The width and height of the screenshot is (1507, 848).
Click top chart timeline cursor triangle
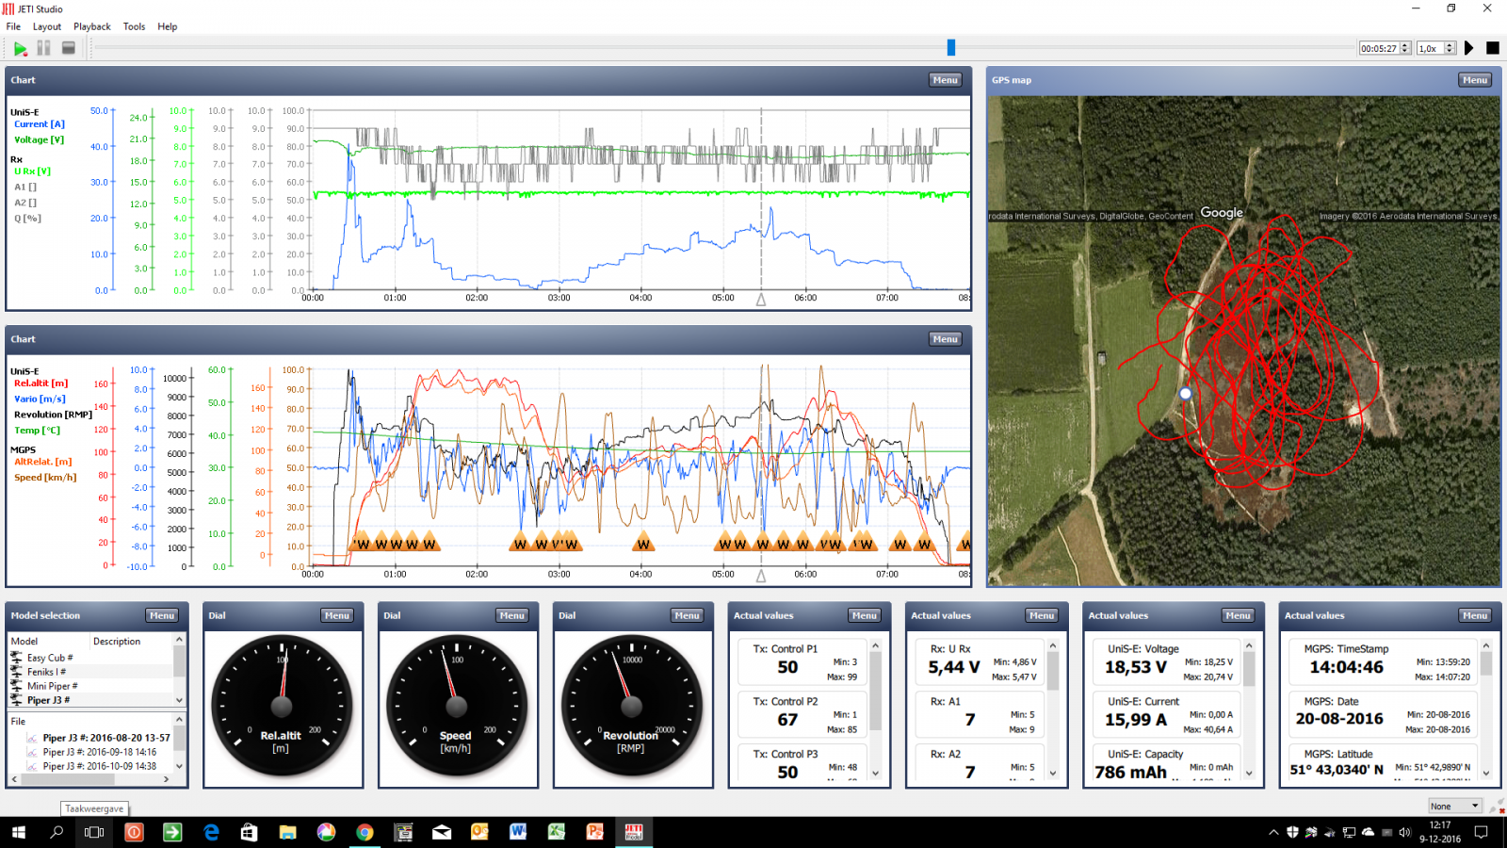click(761, 300)
